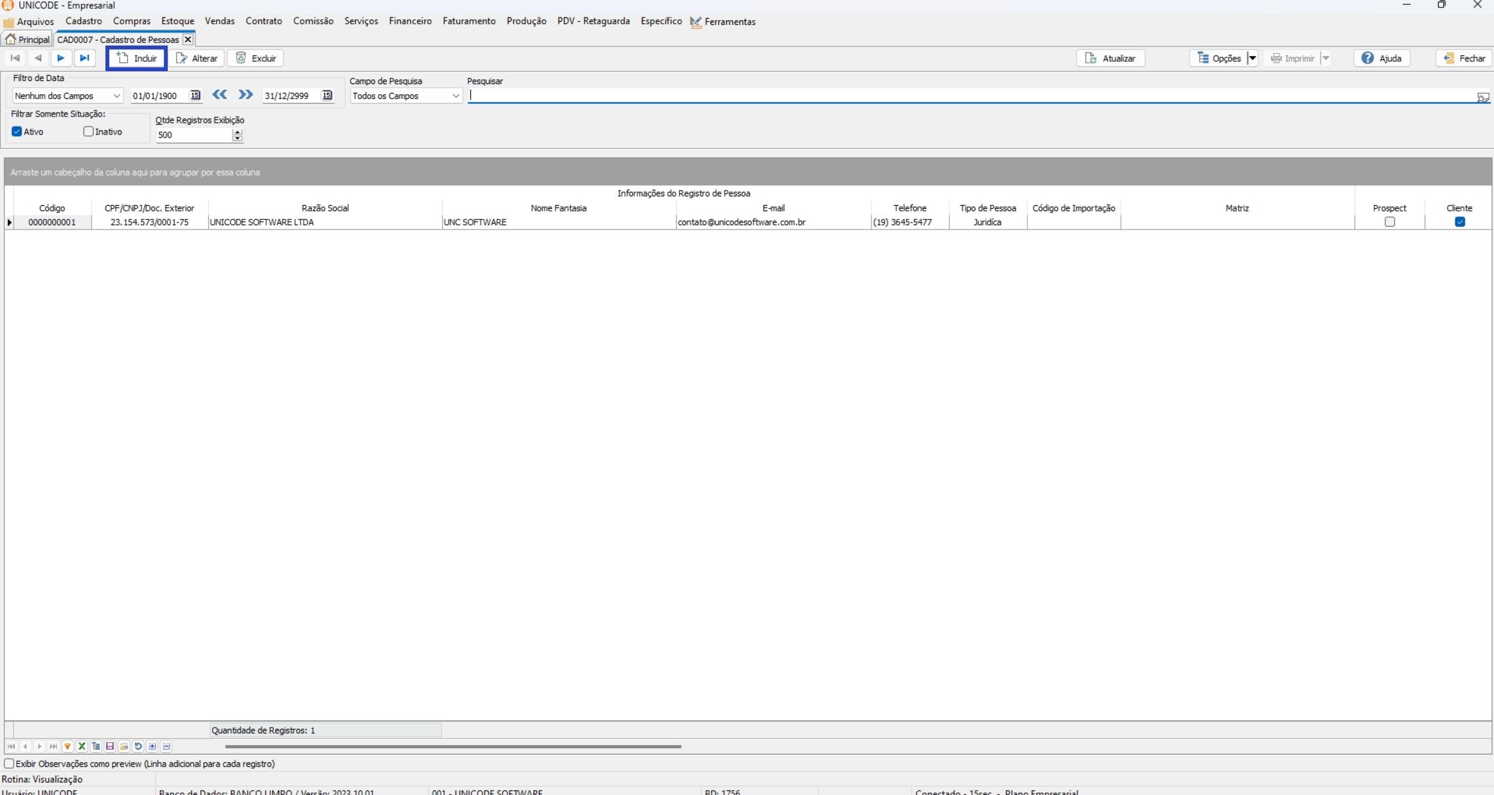Image resolution: width=1494 pixels, height=795 pixels.
Task: Click the Incluir button
Action: (137, 58)
